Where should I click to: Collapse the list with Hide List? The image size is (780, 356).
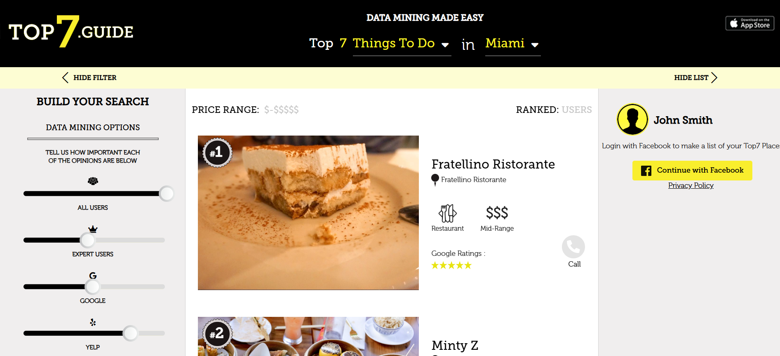pos(696,77)
